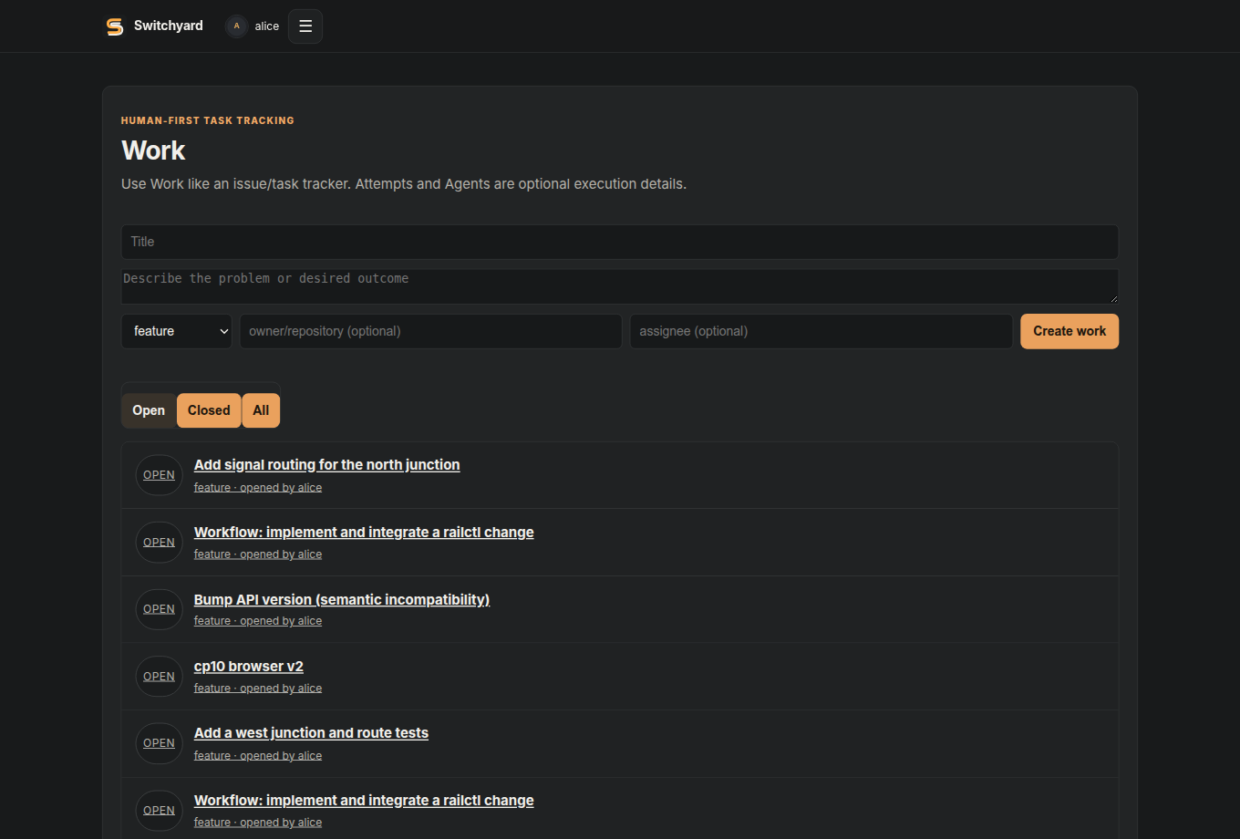Open 'Add signal routing for the north junction'
This screenshot has height=839, width=1240.
pyautogui.click(x=327, y=465)
